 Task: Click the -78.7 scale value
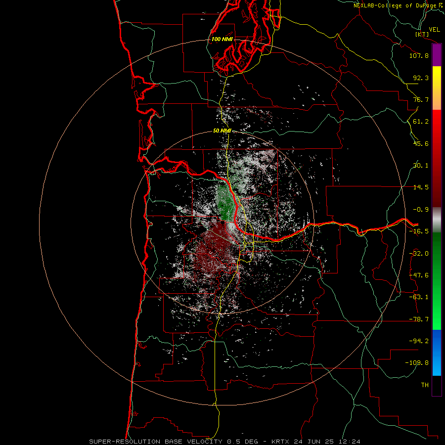tap(419, 319)
